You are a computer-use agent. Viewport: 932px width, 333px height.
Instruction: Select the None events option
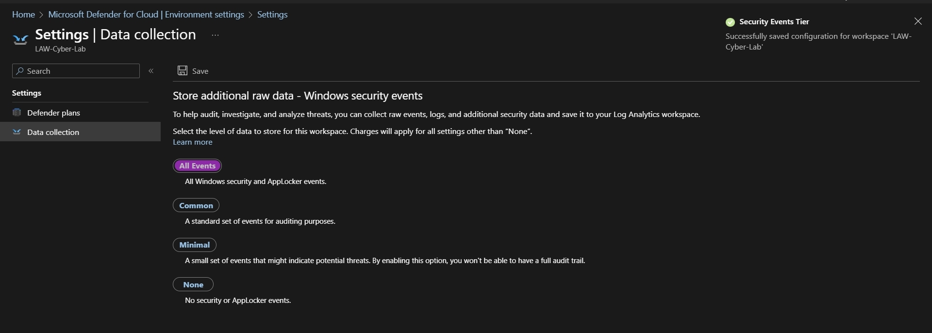(193, 284)
